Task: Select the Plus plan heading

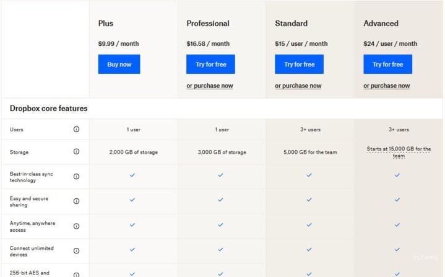Action: click(x=106, y=24)
